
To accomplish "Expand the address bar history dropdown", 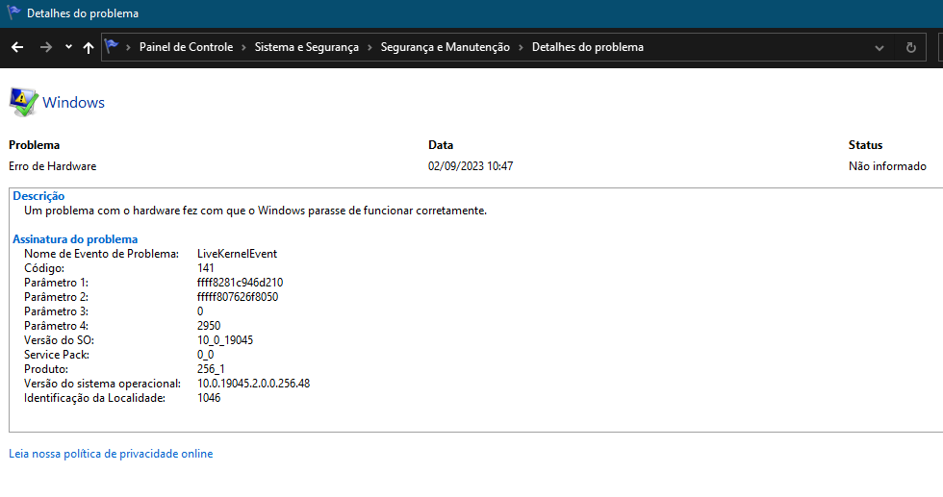I will pos(879,48).
